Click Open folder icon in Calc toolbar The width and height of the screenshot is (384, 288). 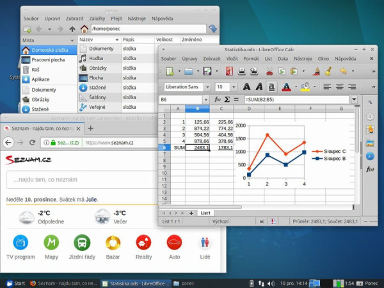click(189, 71)
